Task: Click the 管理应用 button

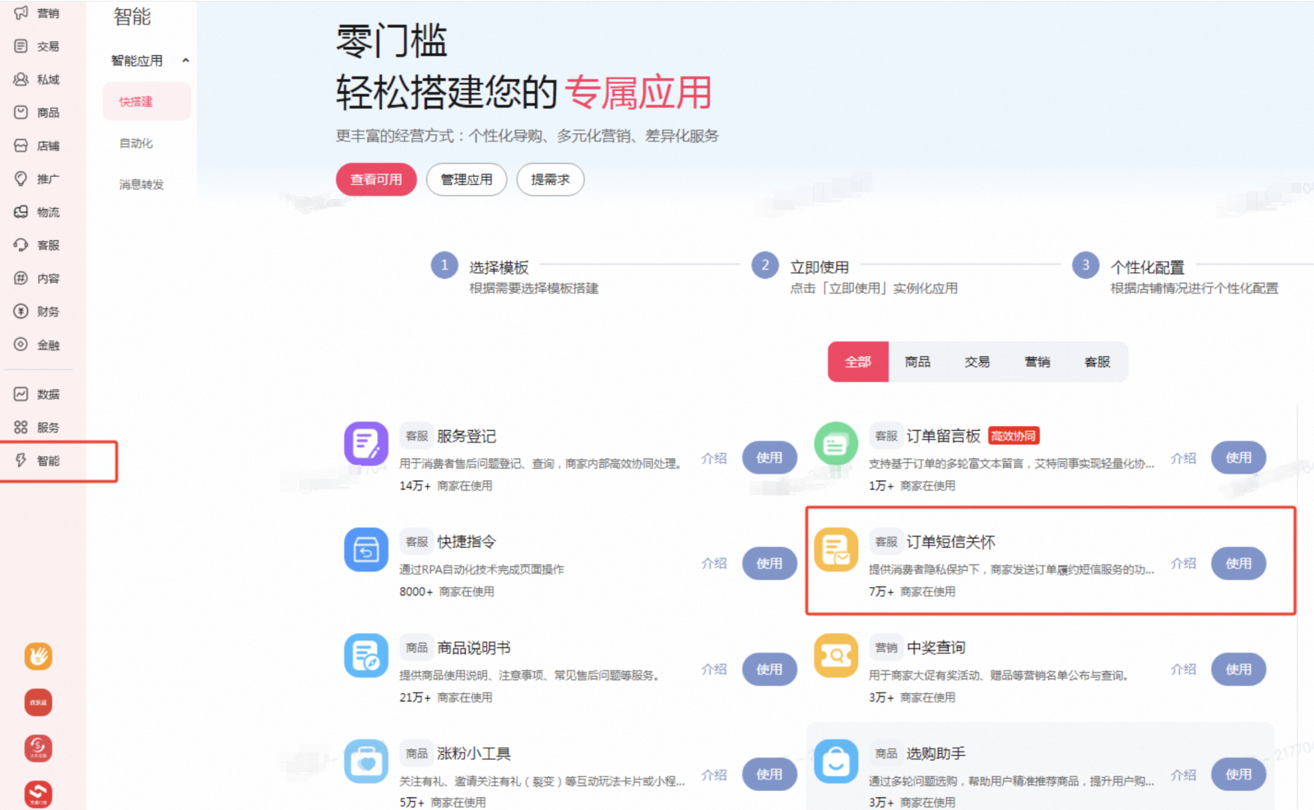Action: (x=467, y=179)
